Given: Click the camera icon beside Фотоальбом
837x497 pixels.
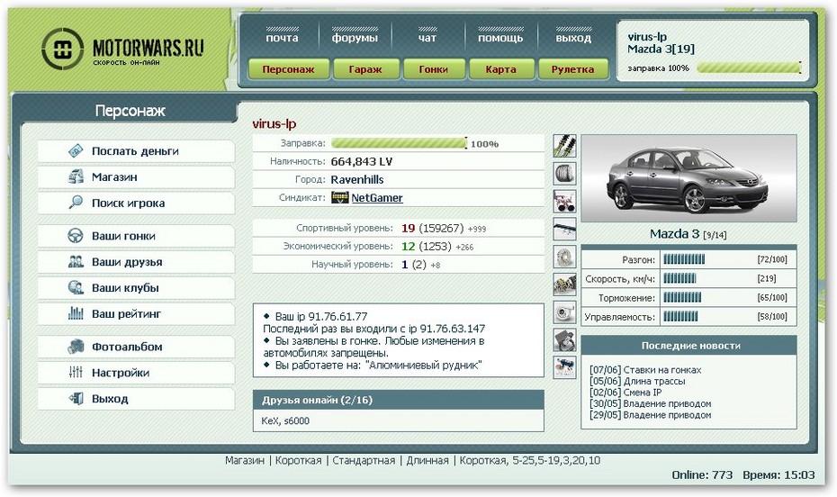Looking at the screenshot, I should pyautogui.click(x=76, y=347).
